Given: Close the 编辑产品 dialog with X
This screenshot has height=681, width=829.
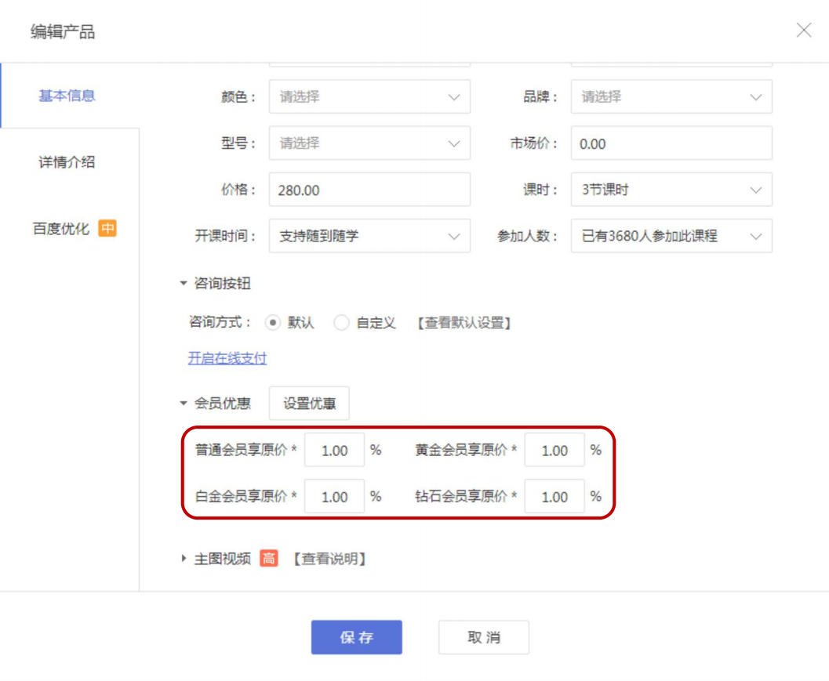Looking at the screenshot, I should (x=804, y=31).
